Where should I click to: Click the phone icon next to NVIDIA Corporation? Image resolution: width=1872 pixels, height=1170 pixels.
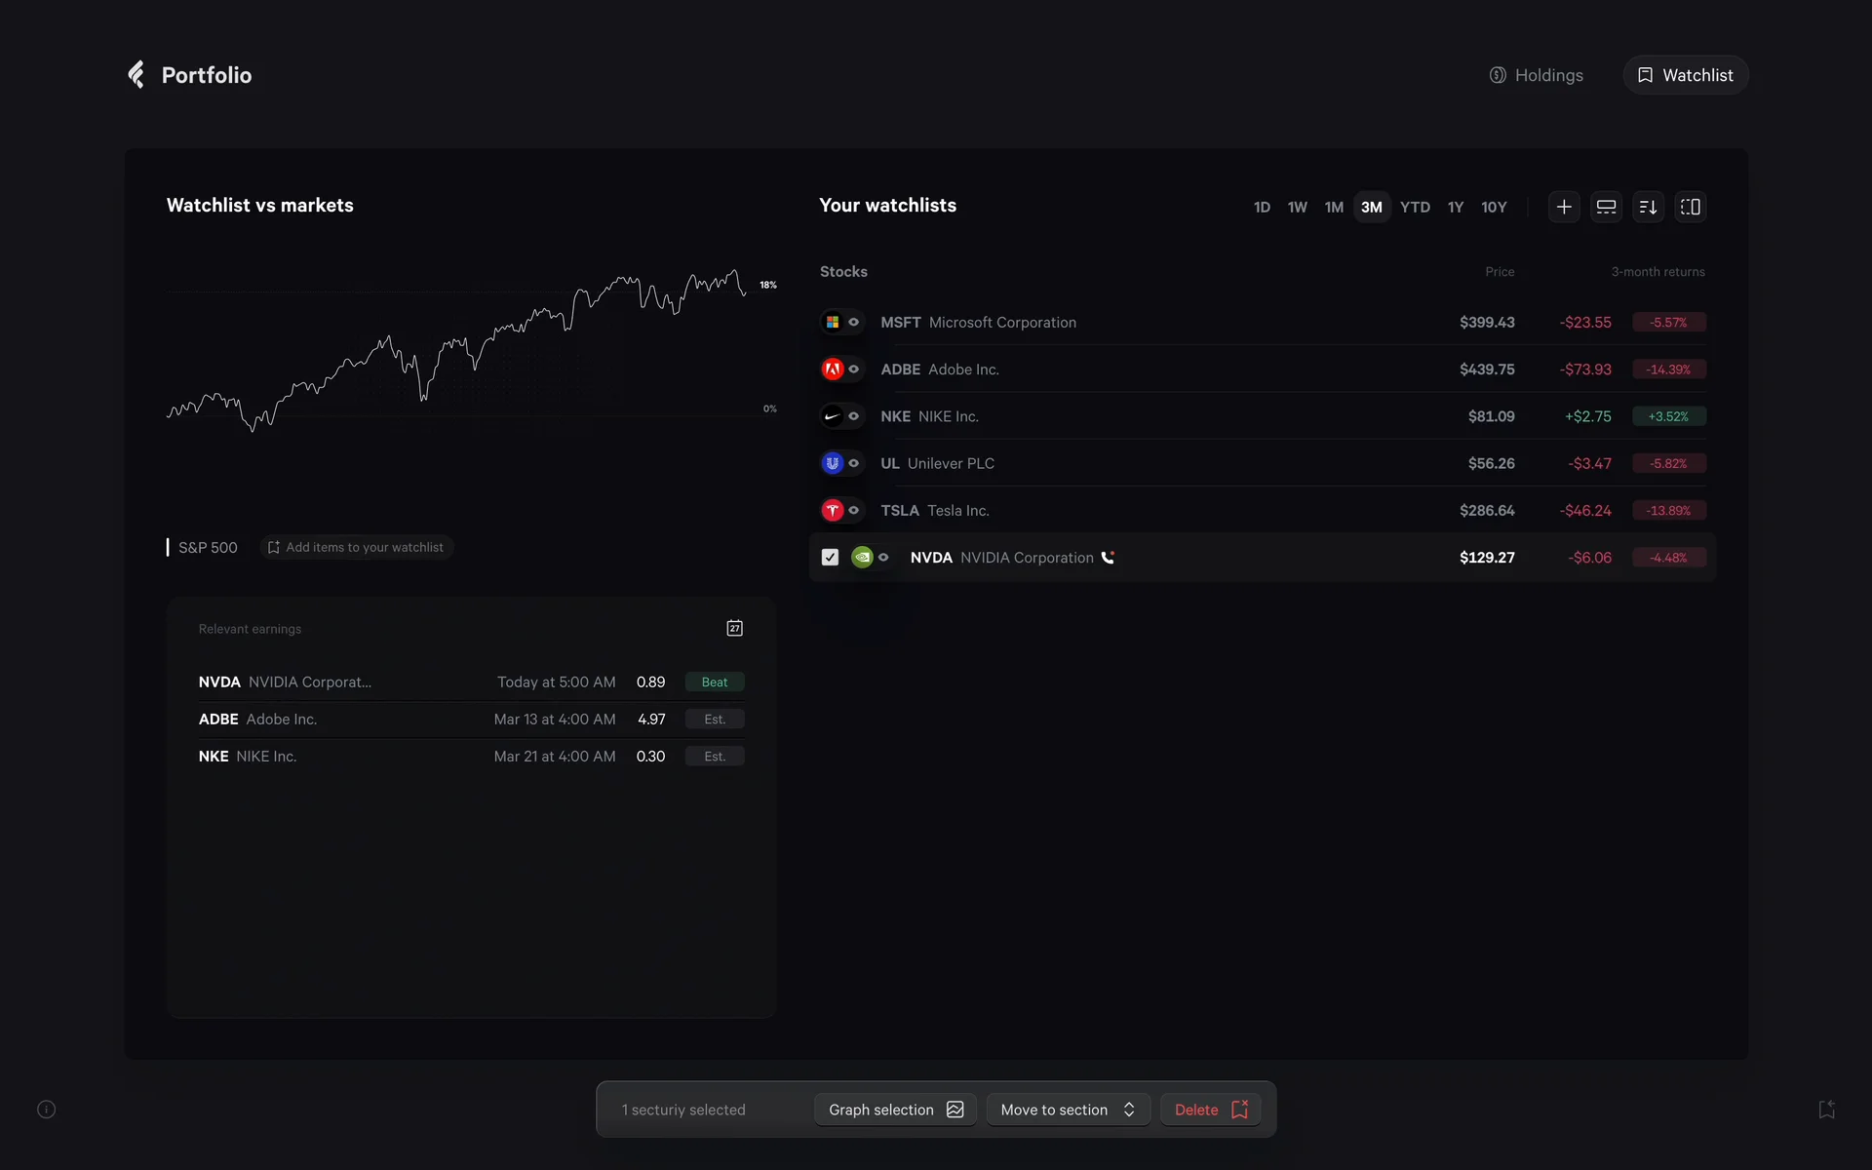click(x=1108, y=558)
